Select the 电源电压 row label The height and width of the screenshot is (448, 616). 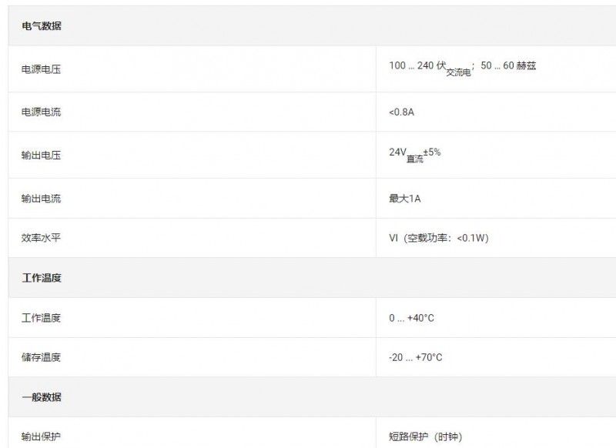pos(42,69)
